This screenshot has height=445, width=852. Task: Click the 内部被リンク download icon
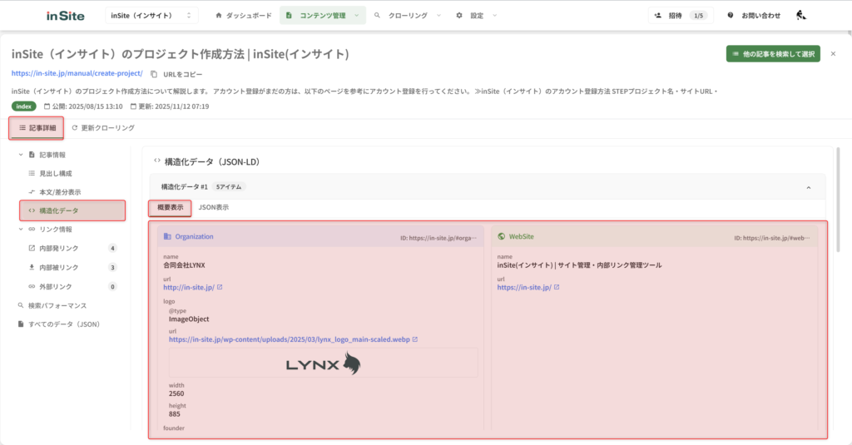32,267
